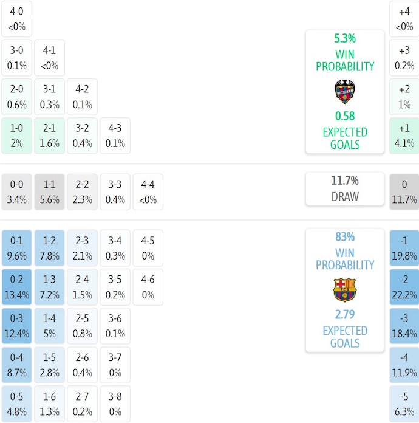Select the 0-5 scoreline cell

[x=17, y=404]
